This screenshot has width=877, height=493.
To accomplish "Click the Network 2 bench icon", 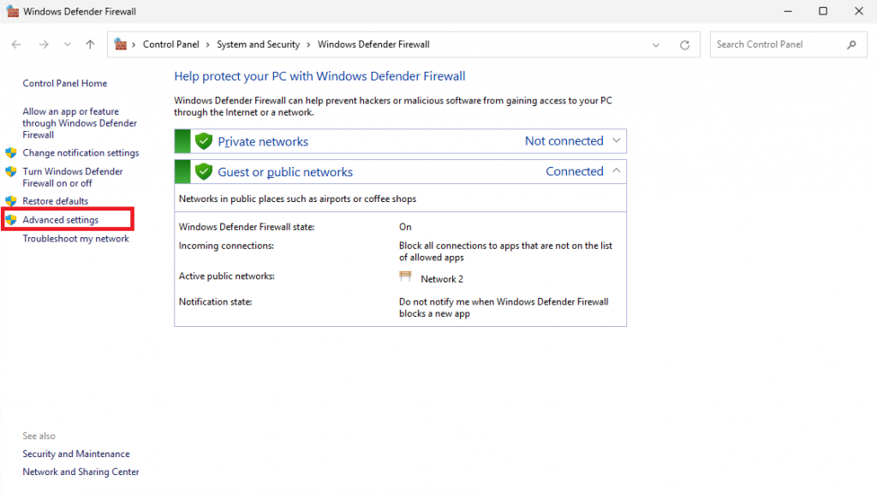I will [x=405, y=276].
